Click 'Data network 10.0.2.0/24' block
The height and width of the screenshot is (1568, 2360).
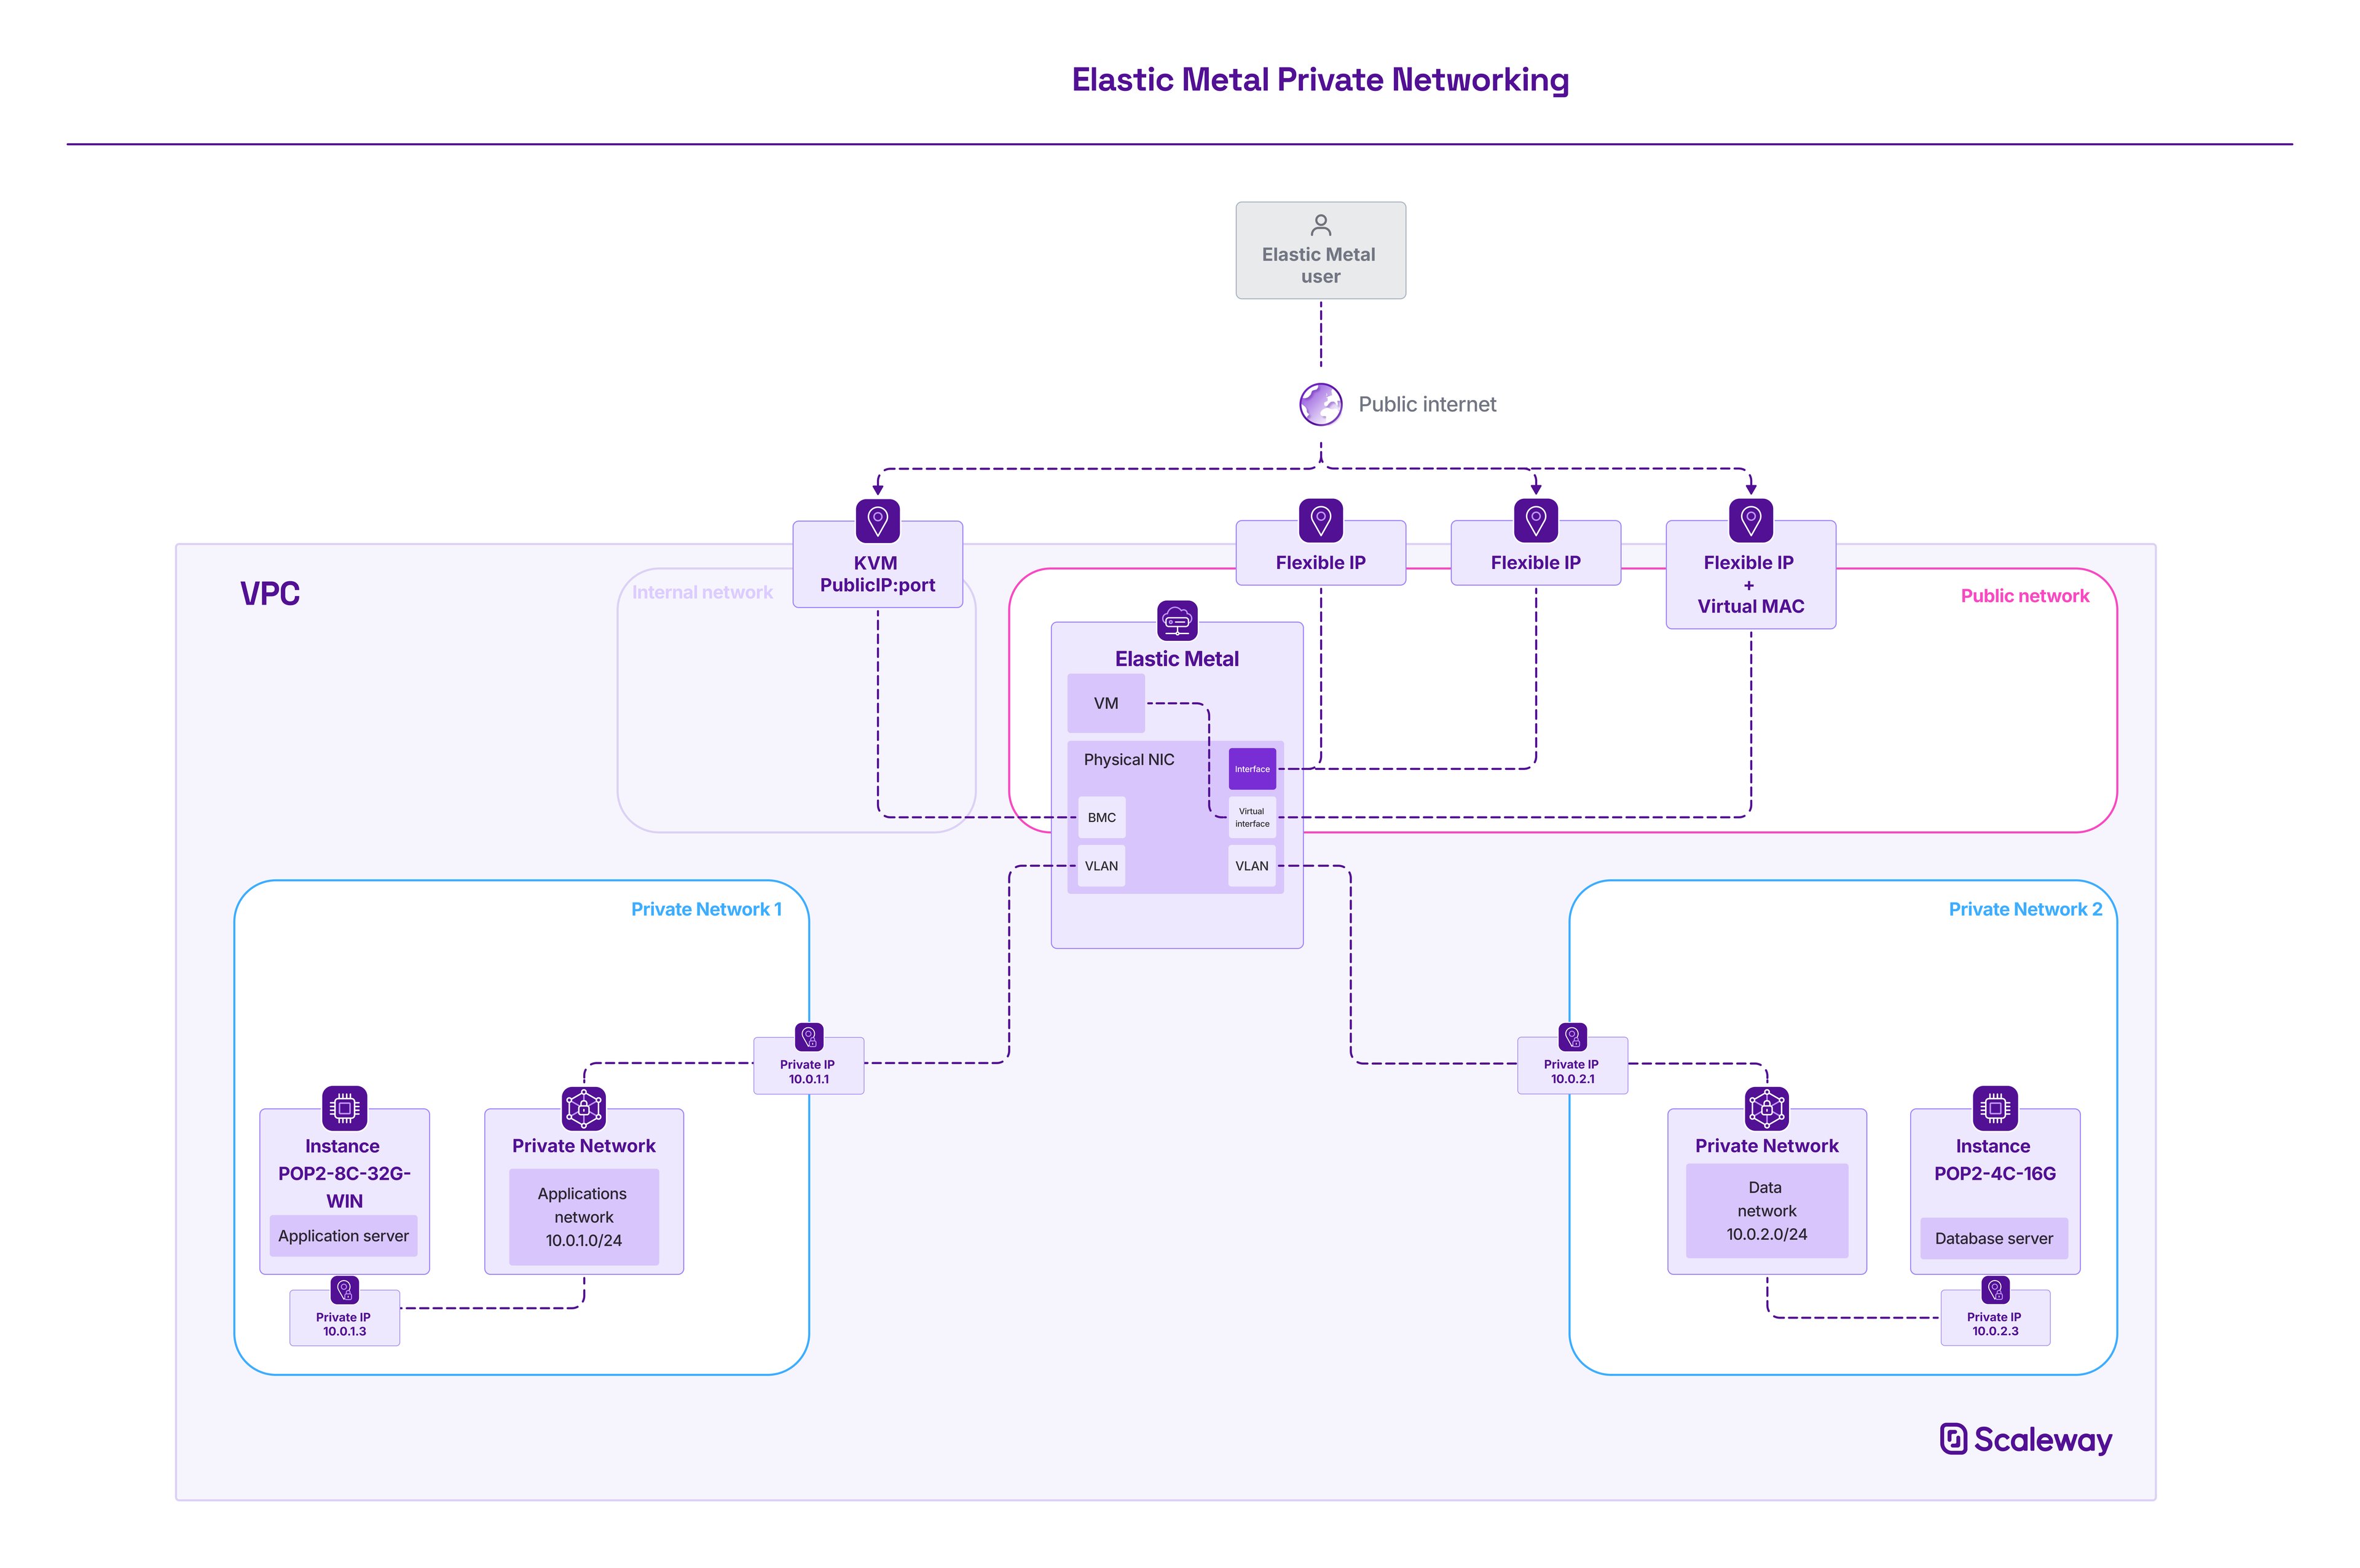(x=1767, y=1211)
